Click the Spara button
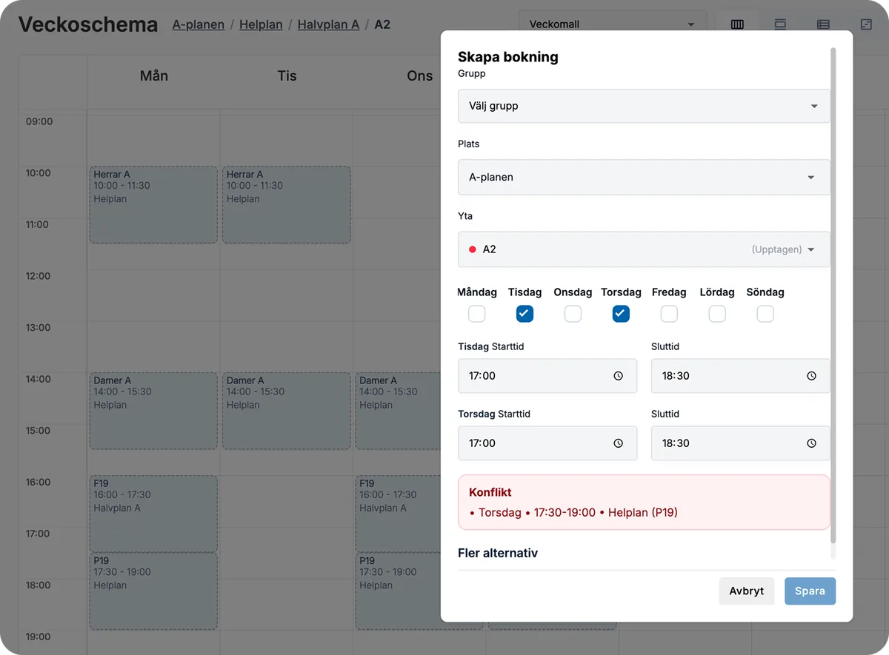 [810, 591]
